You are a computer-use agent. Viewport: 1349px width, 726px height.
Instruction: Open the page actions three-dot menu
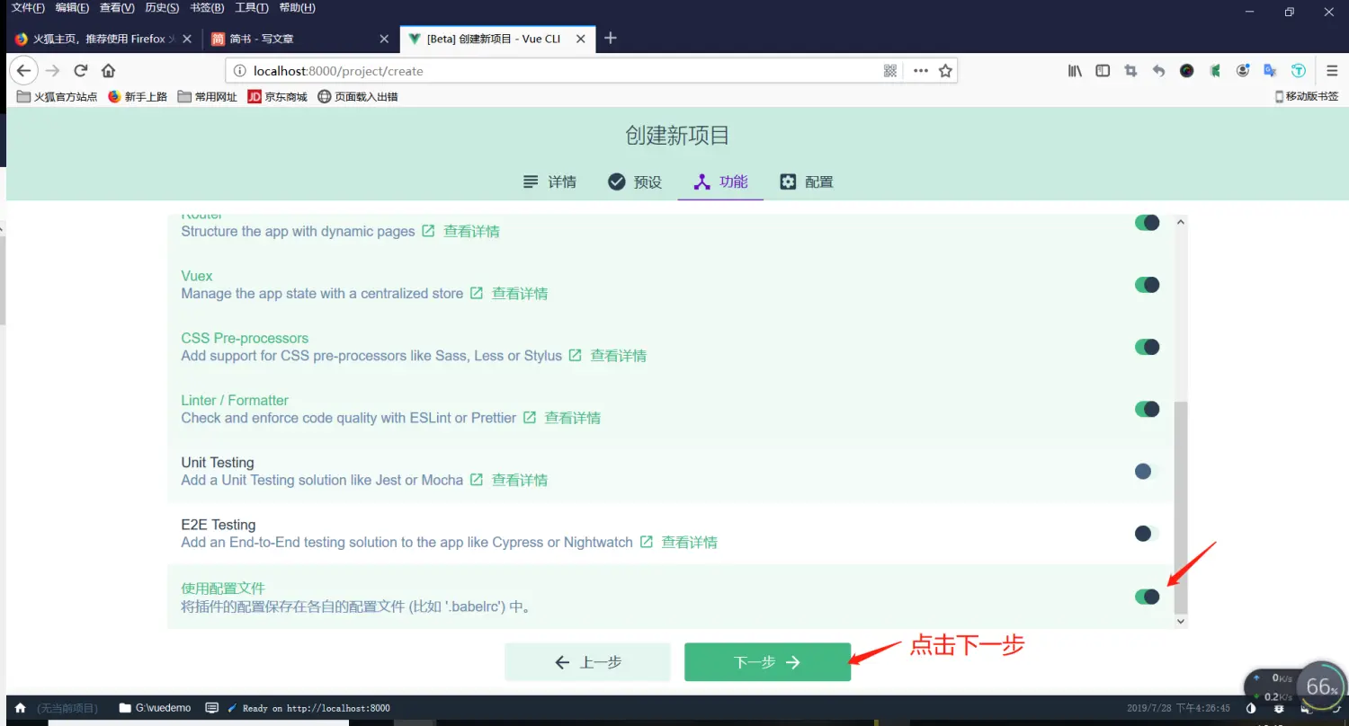click(x=920, y=71)
